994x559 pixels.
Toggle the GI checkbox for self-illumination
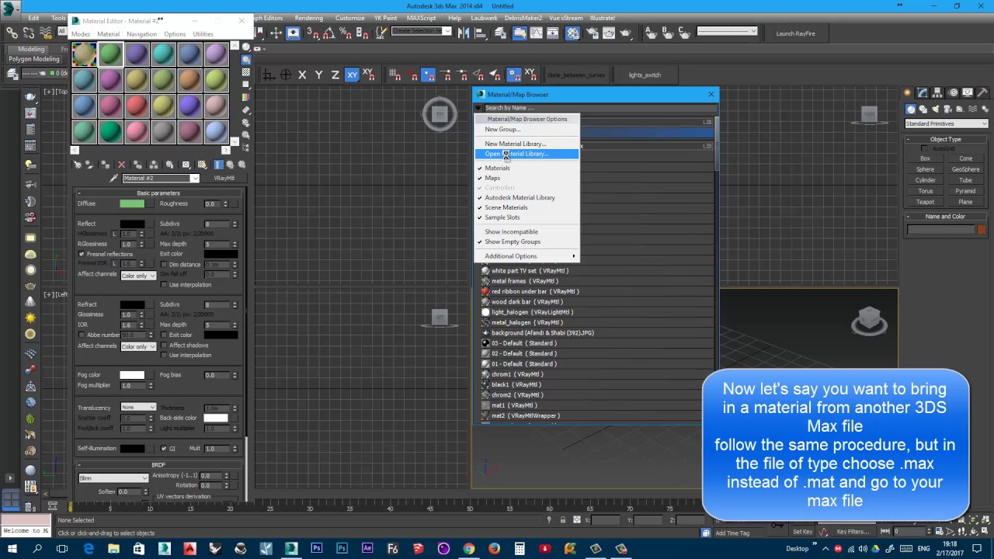point(164,448)
